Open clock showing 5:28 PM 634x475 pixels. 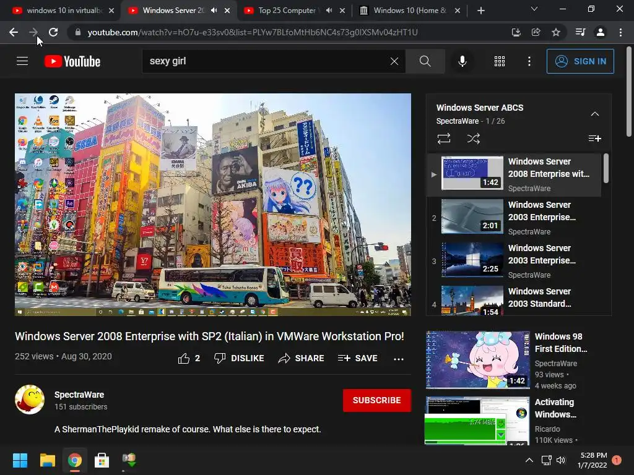coord(593,460)
